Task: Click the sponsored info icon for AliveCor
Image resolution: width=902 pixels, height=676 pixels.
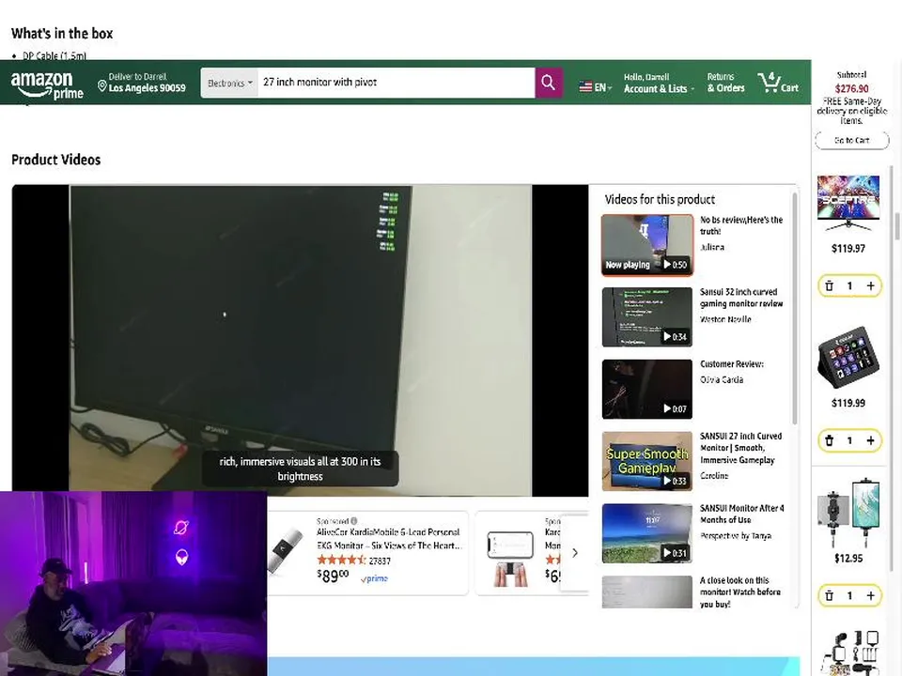Action: 354,521
